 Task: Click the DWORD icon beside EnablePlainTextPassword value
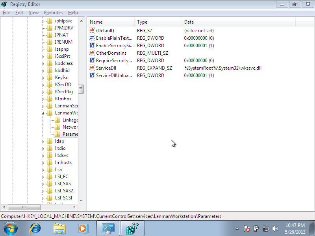[x=92, y=38]
